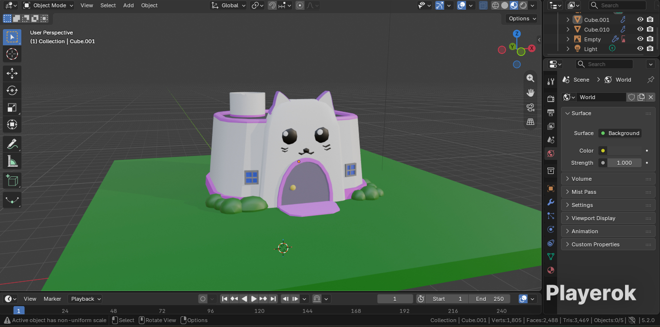The image size is (660, 327).
Task: Toggle the camera view icon
Action: click(530, 107)
